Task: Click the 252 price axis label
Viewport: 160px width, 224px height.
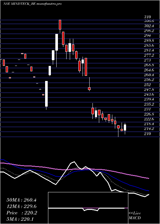Action: tap(148, 84)
